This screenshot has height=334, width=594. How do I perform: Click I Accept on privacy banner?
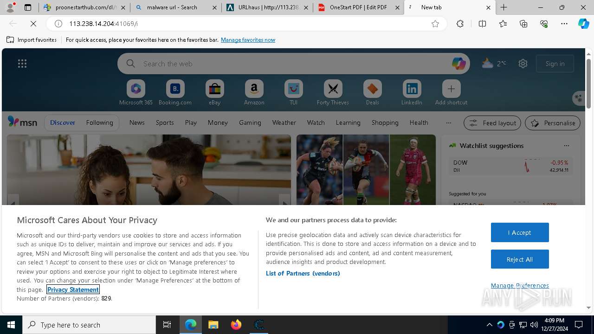pyautogui.click(x=520, y=232)
